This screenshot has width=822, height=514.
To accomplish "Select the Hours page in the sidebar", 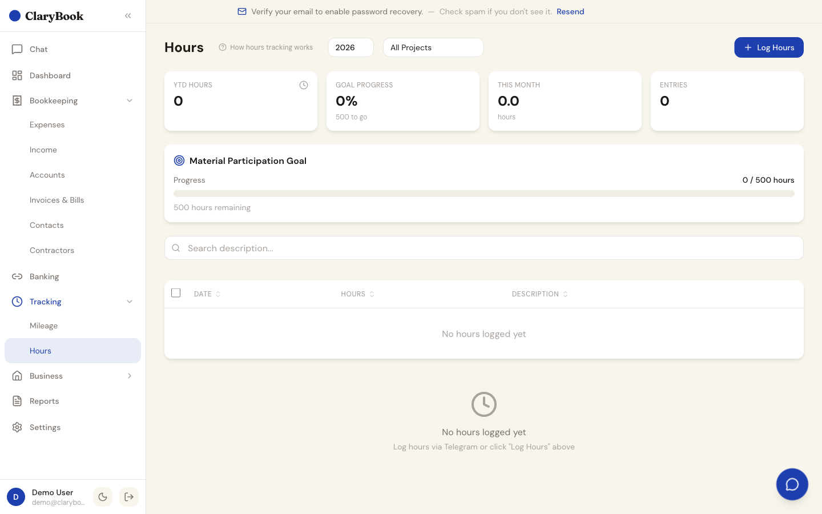I will (41, 351).
